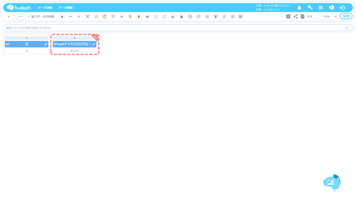Click the plus add toolbar icon
The height and width of the screenshot is (200, 356).
pos(122,17)
